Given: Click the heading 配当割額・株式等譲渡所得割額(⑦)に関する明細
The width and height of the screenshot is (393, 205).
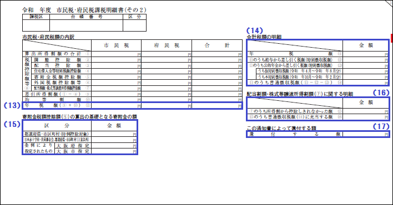Looking at the screenshot, I should click(x=300, y=94).
